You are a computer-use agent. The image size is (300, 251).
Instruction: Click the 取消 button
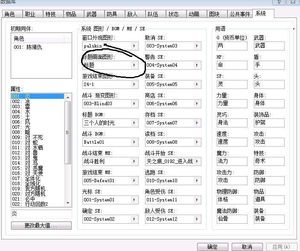click(247, 247)
